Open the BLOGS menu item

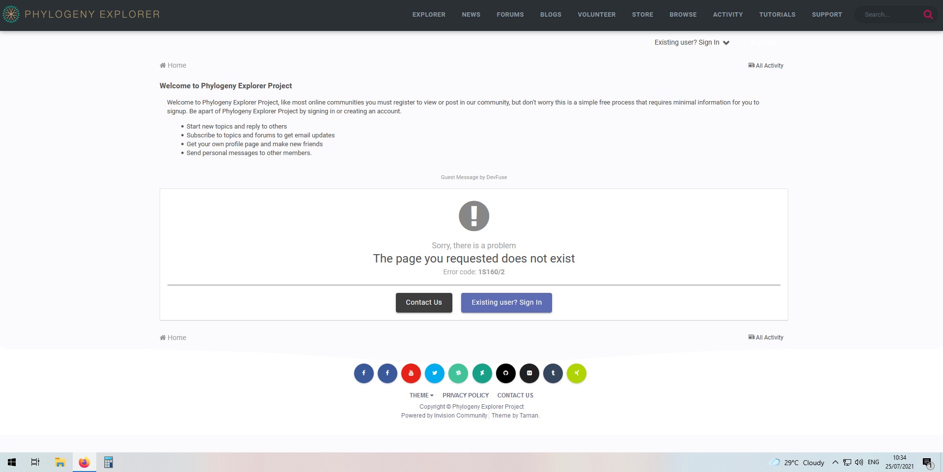click(x=551, y=15)
